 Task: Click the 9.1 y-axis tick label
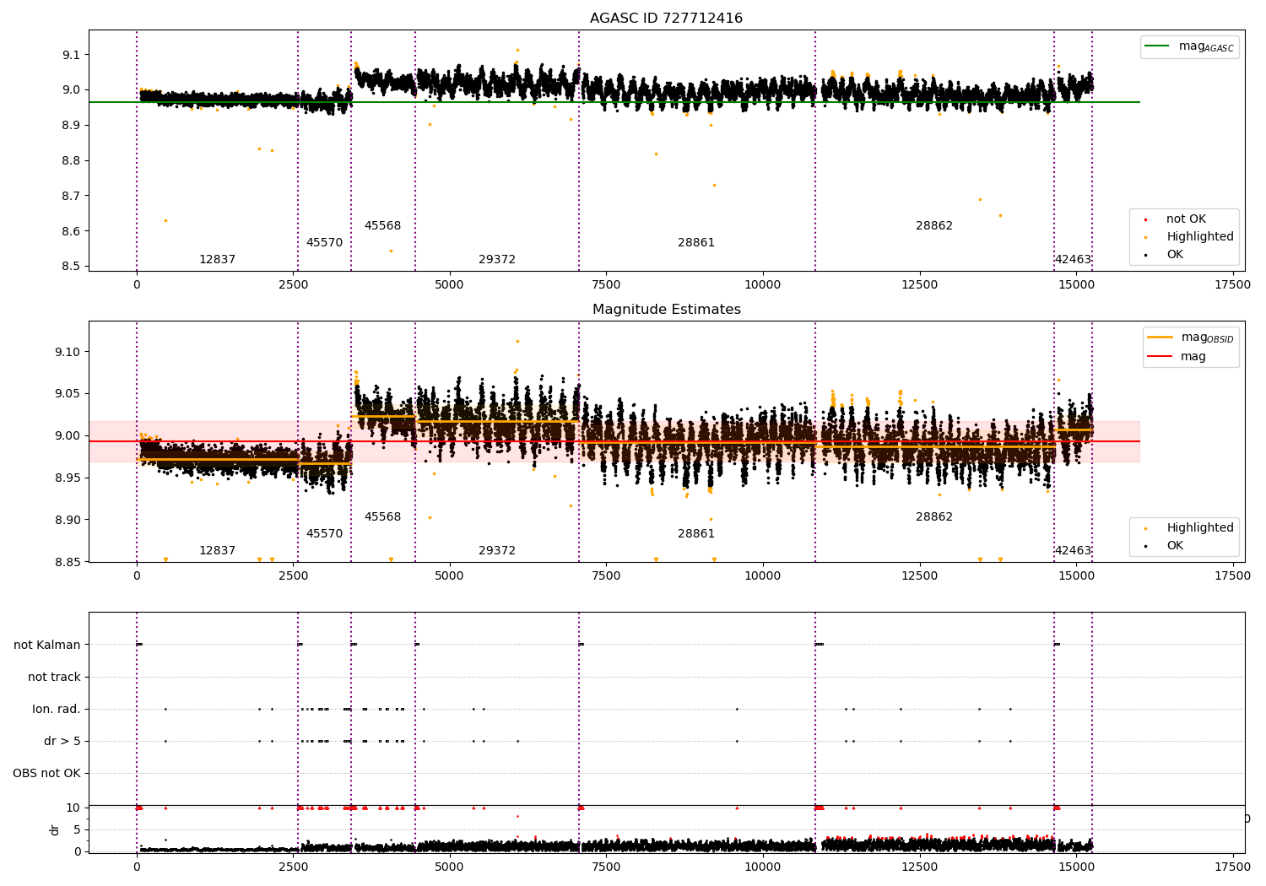pos(70,55)
